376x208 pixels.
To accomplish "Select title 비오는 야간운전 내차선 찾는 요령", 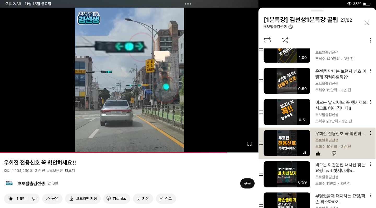I will point(340,168).
